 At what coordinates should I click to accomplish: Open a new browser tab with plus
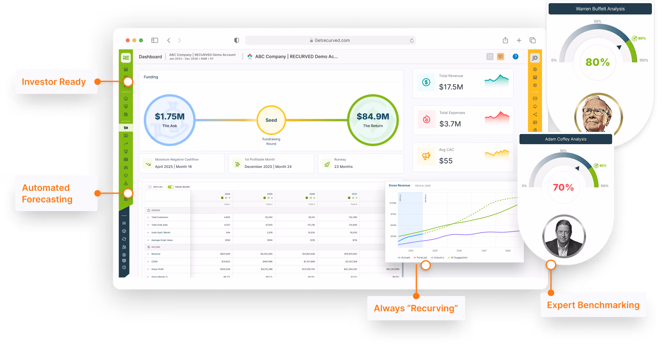point(519,40)
